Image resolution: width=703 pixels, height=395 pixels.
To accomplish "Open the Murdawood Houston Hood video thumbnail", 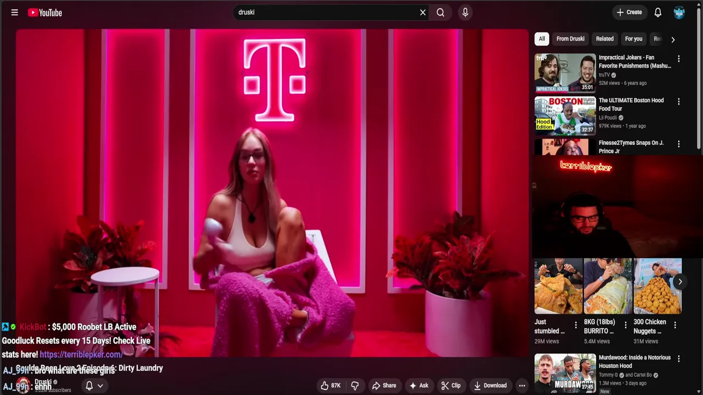I will (x=565, y=373).
